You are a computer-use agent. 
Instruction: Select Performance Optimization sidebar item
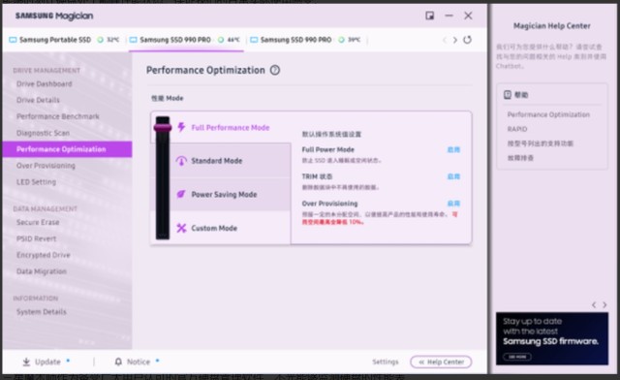[67, 149]
